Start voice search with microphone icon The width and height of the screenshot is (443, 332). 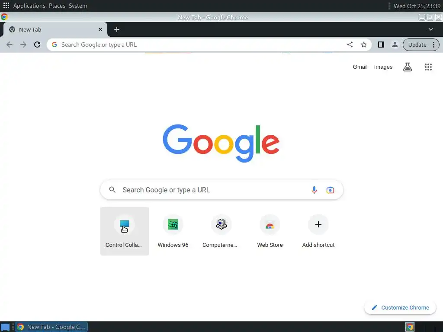coord(314,190)
